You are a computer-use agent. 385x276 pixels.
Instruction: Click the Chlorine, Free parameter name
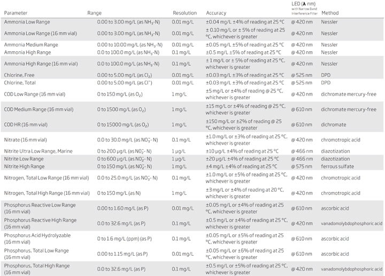click(19, 75)
